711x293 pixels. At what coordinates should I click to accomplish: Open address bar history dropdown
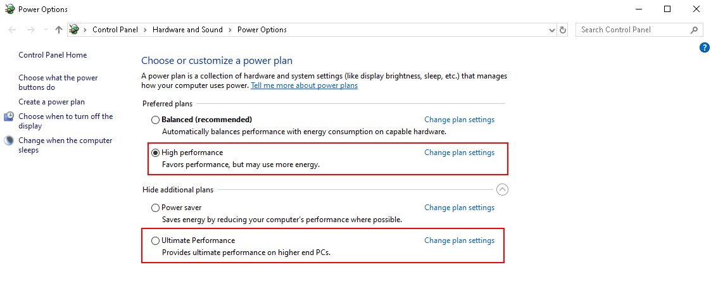(551, 30)
